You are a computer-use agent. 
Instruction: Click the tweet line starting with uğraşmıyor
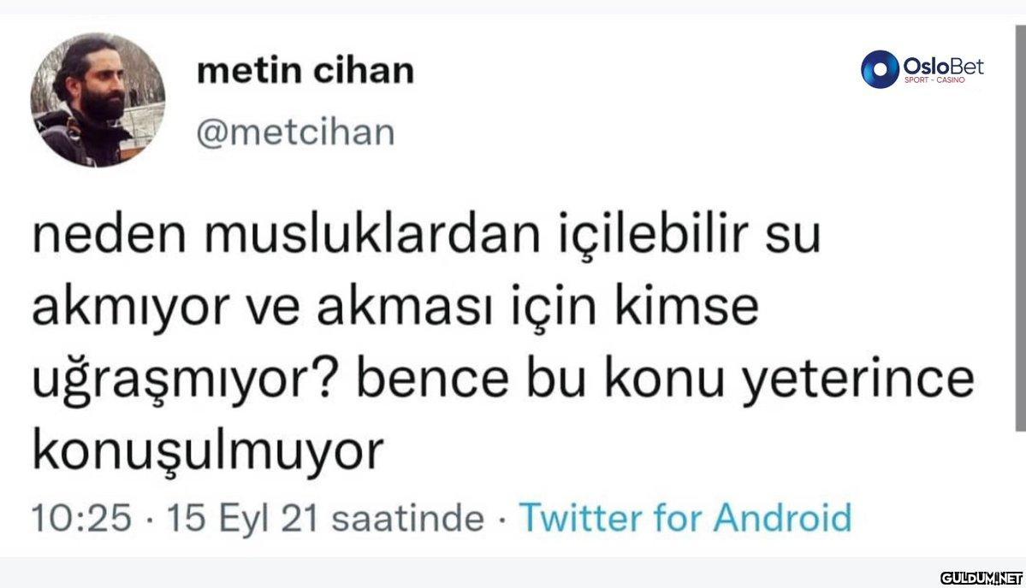point(503,380)
